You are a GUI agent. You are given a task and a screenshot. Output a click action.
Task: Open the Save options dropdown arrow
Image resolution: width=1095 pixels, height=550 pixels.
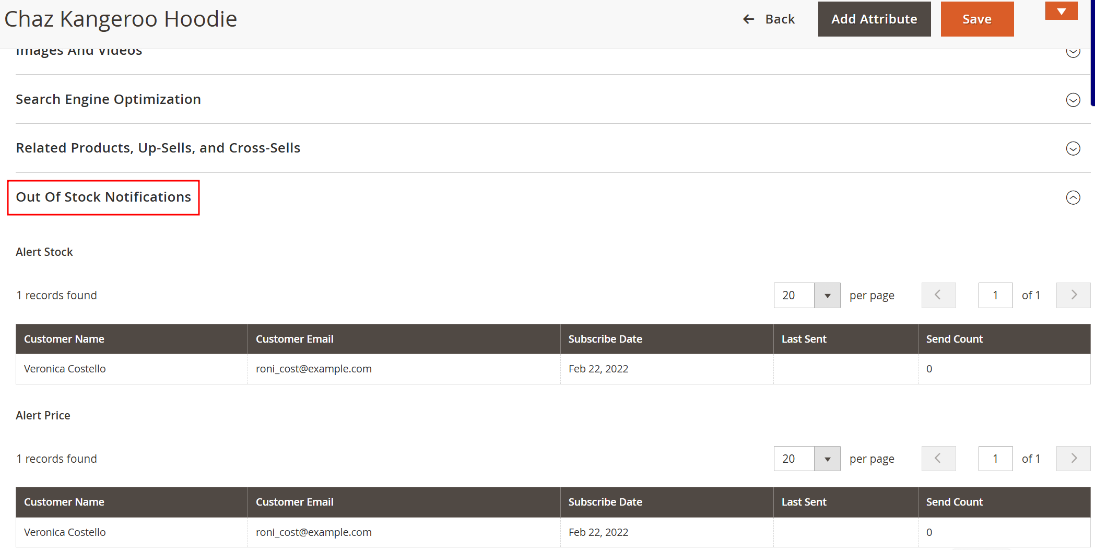1061,11
